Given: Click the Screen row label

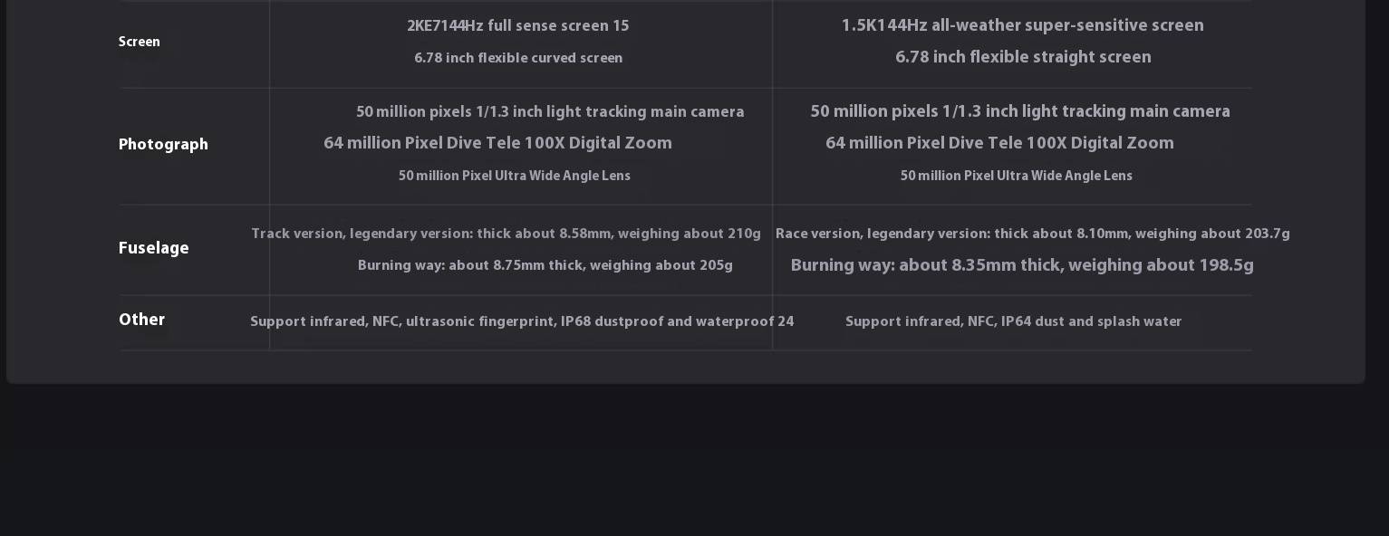Looking at the screenshot, I should click(140, 42).
